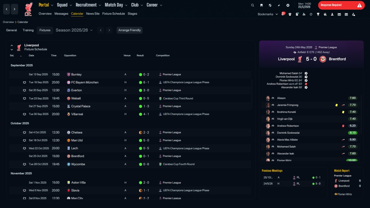Open the Crystal Palace opposition link

pos(81,106)
